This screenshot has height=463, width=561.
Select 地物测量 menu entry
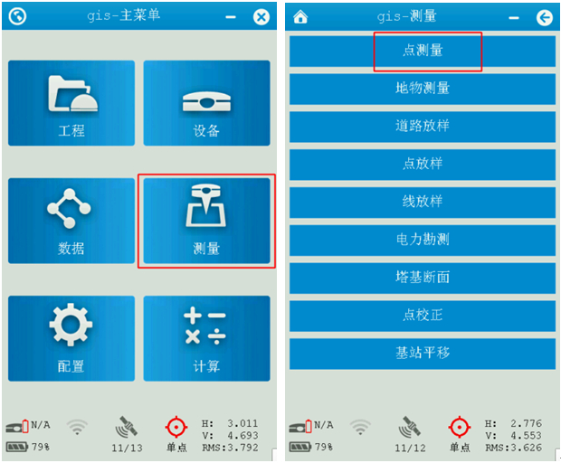tap(423, 89)
